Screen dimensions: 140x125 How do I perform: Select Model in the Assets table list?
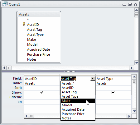coord(32,44)
